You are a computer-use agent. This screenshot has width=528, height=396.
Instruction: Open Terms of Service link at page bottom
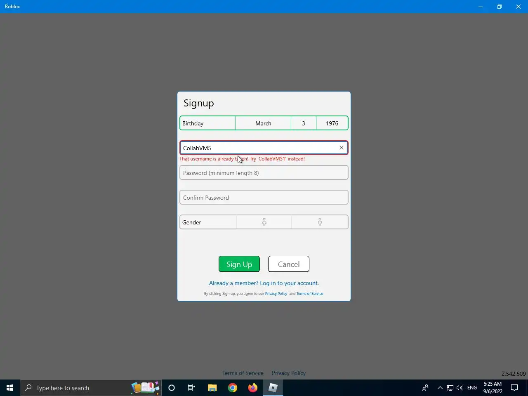tap(243, 373)
